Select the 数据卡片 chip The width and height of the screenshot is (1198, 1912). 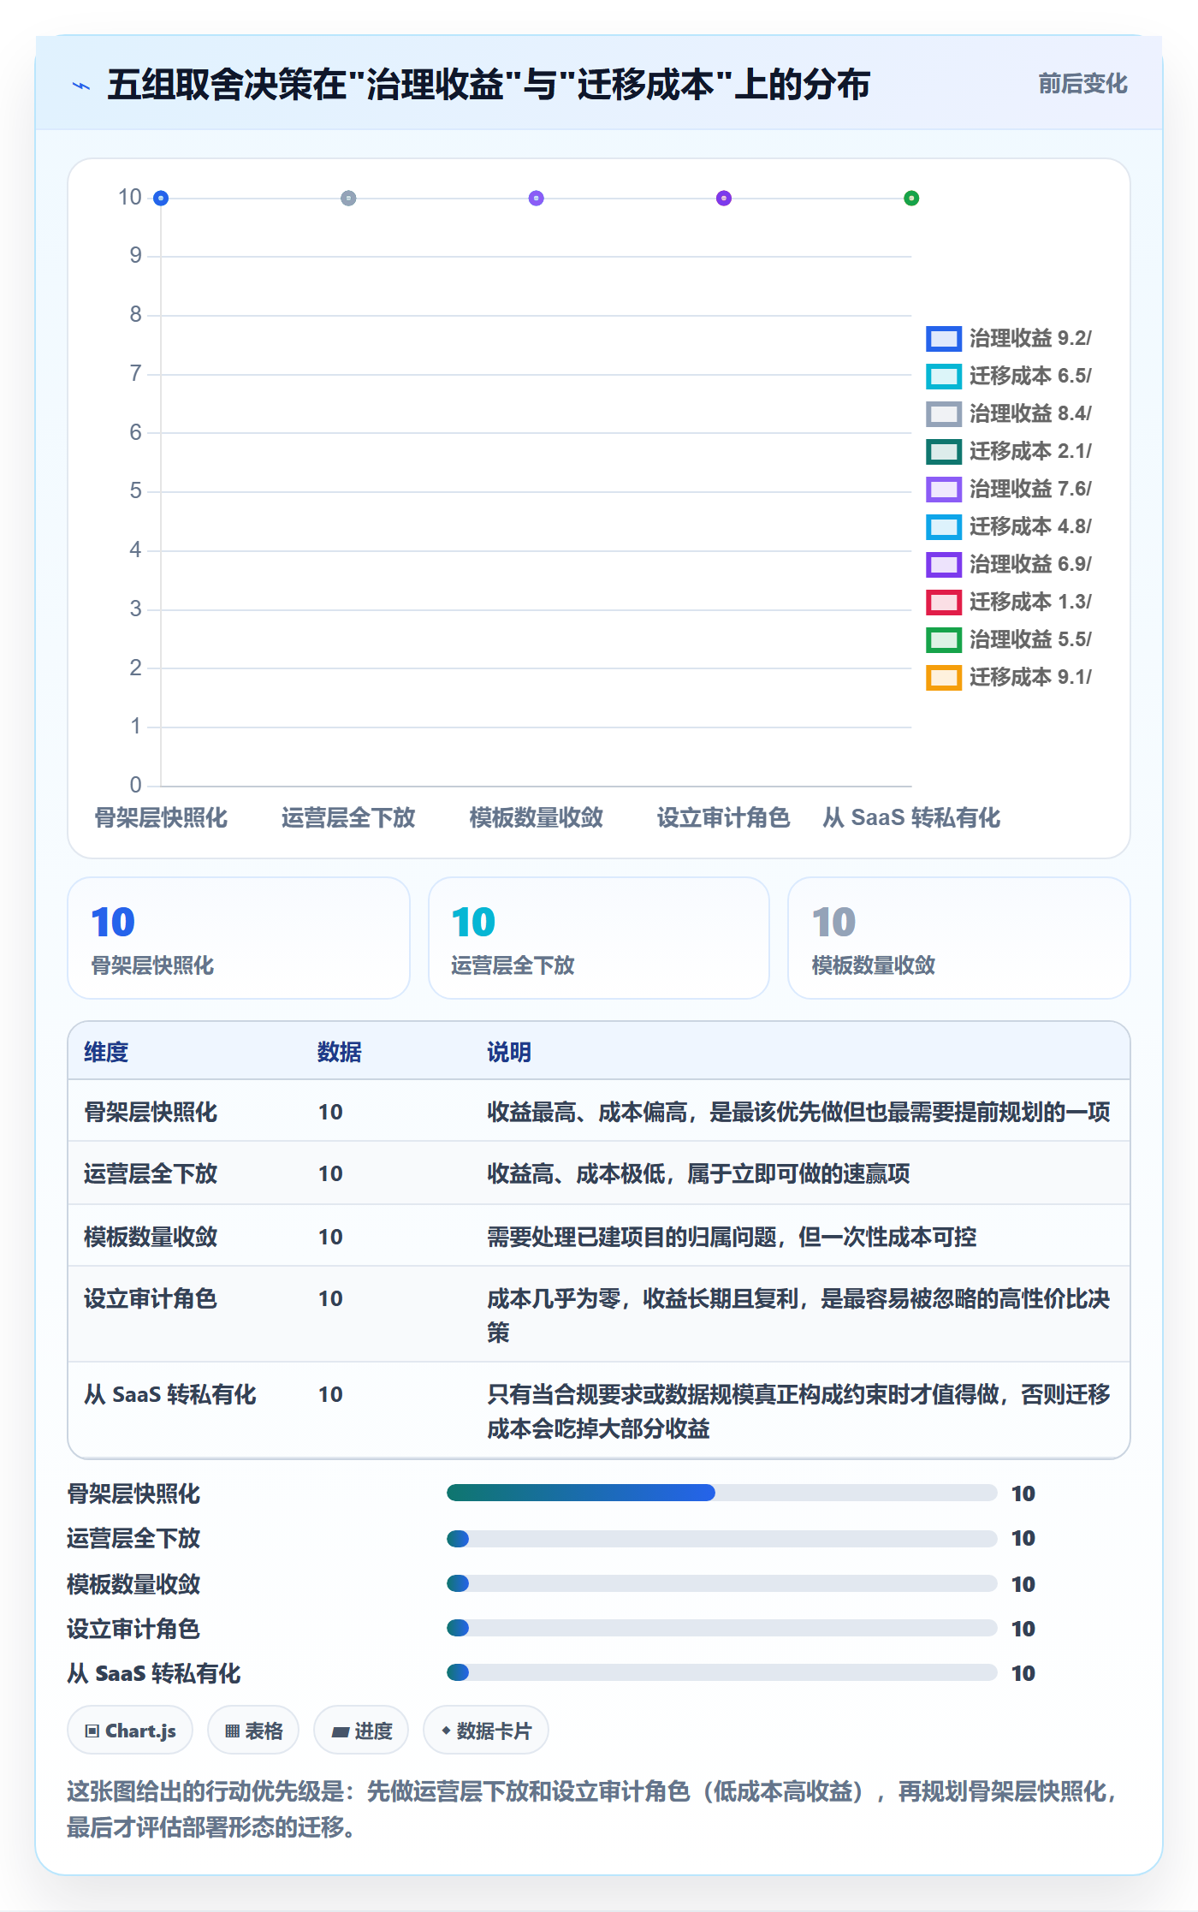pyautogui.click(x=486, y=1731)
